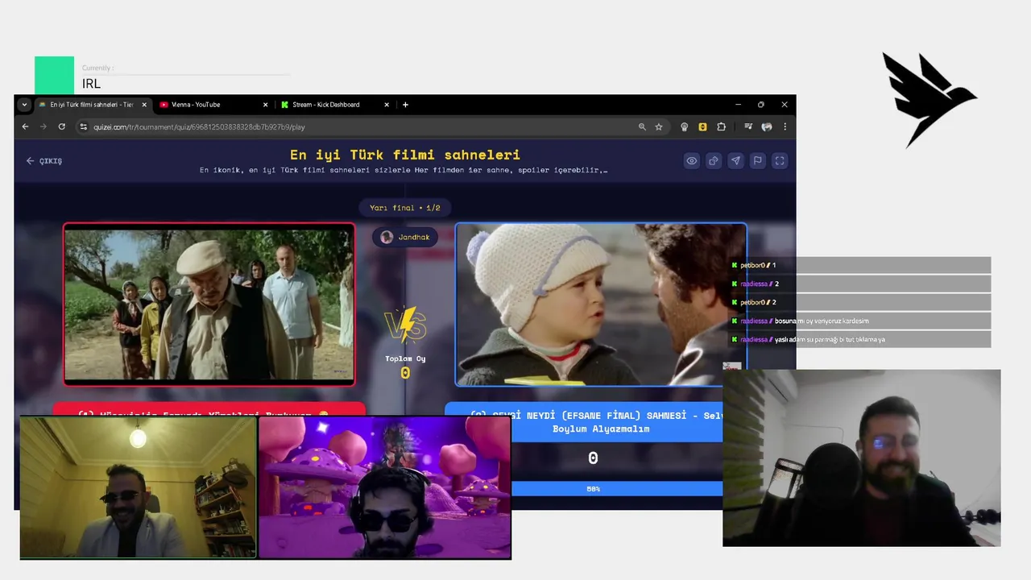Viewport: 1031px width, 580px height.
Task: Select the En iyi Türk filmi sahneleri tab
Action: pos(93,105)
